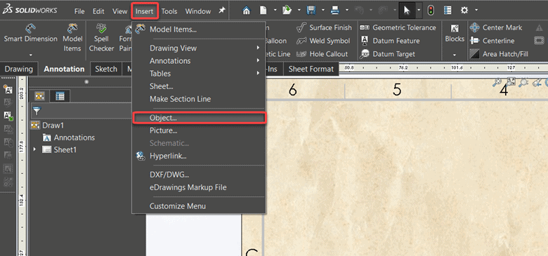
Task: Choose Hyperlink... from the Insert menu
Action: (x=199, y=156)
